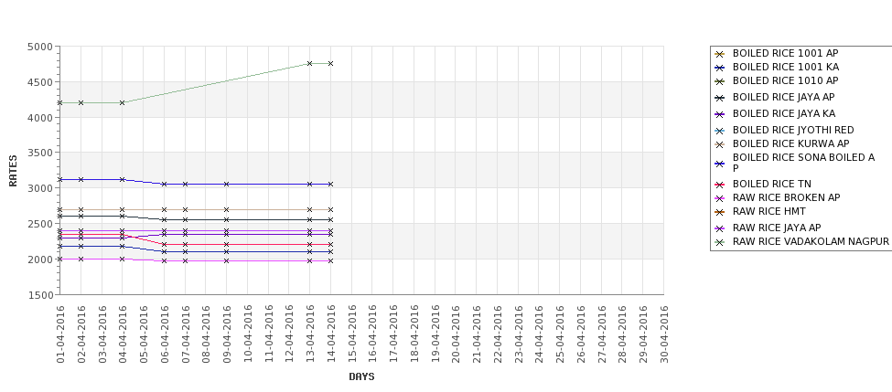Click the 27-04-2016 date label
The height and width of the screenshot is (392, 892).
click(x=601, y=334)
